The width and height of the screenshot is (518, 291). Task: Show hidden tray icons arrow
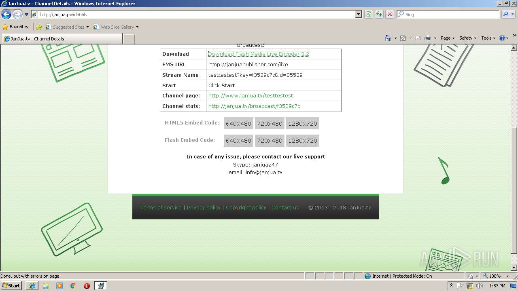[x=451, y=286]
